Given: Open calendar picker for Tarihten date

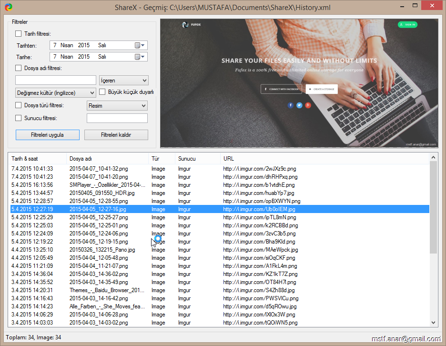Looking at the screenshot, I should 140,45.
